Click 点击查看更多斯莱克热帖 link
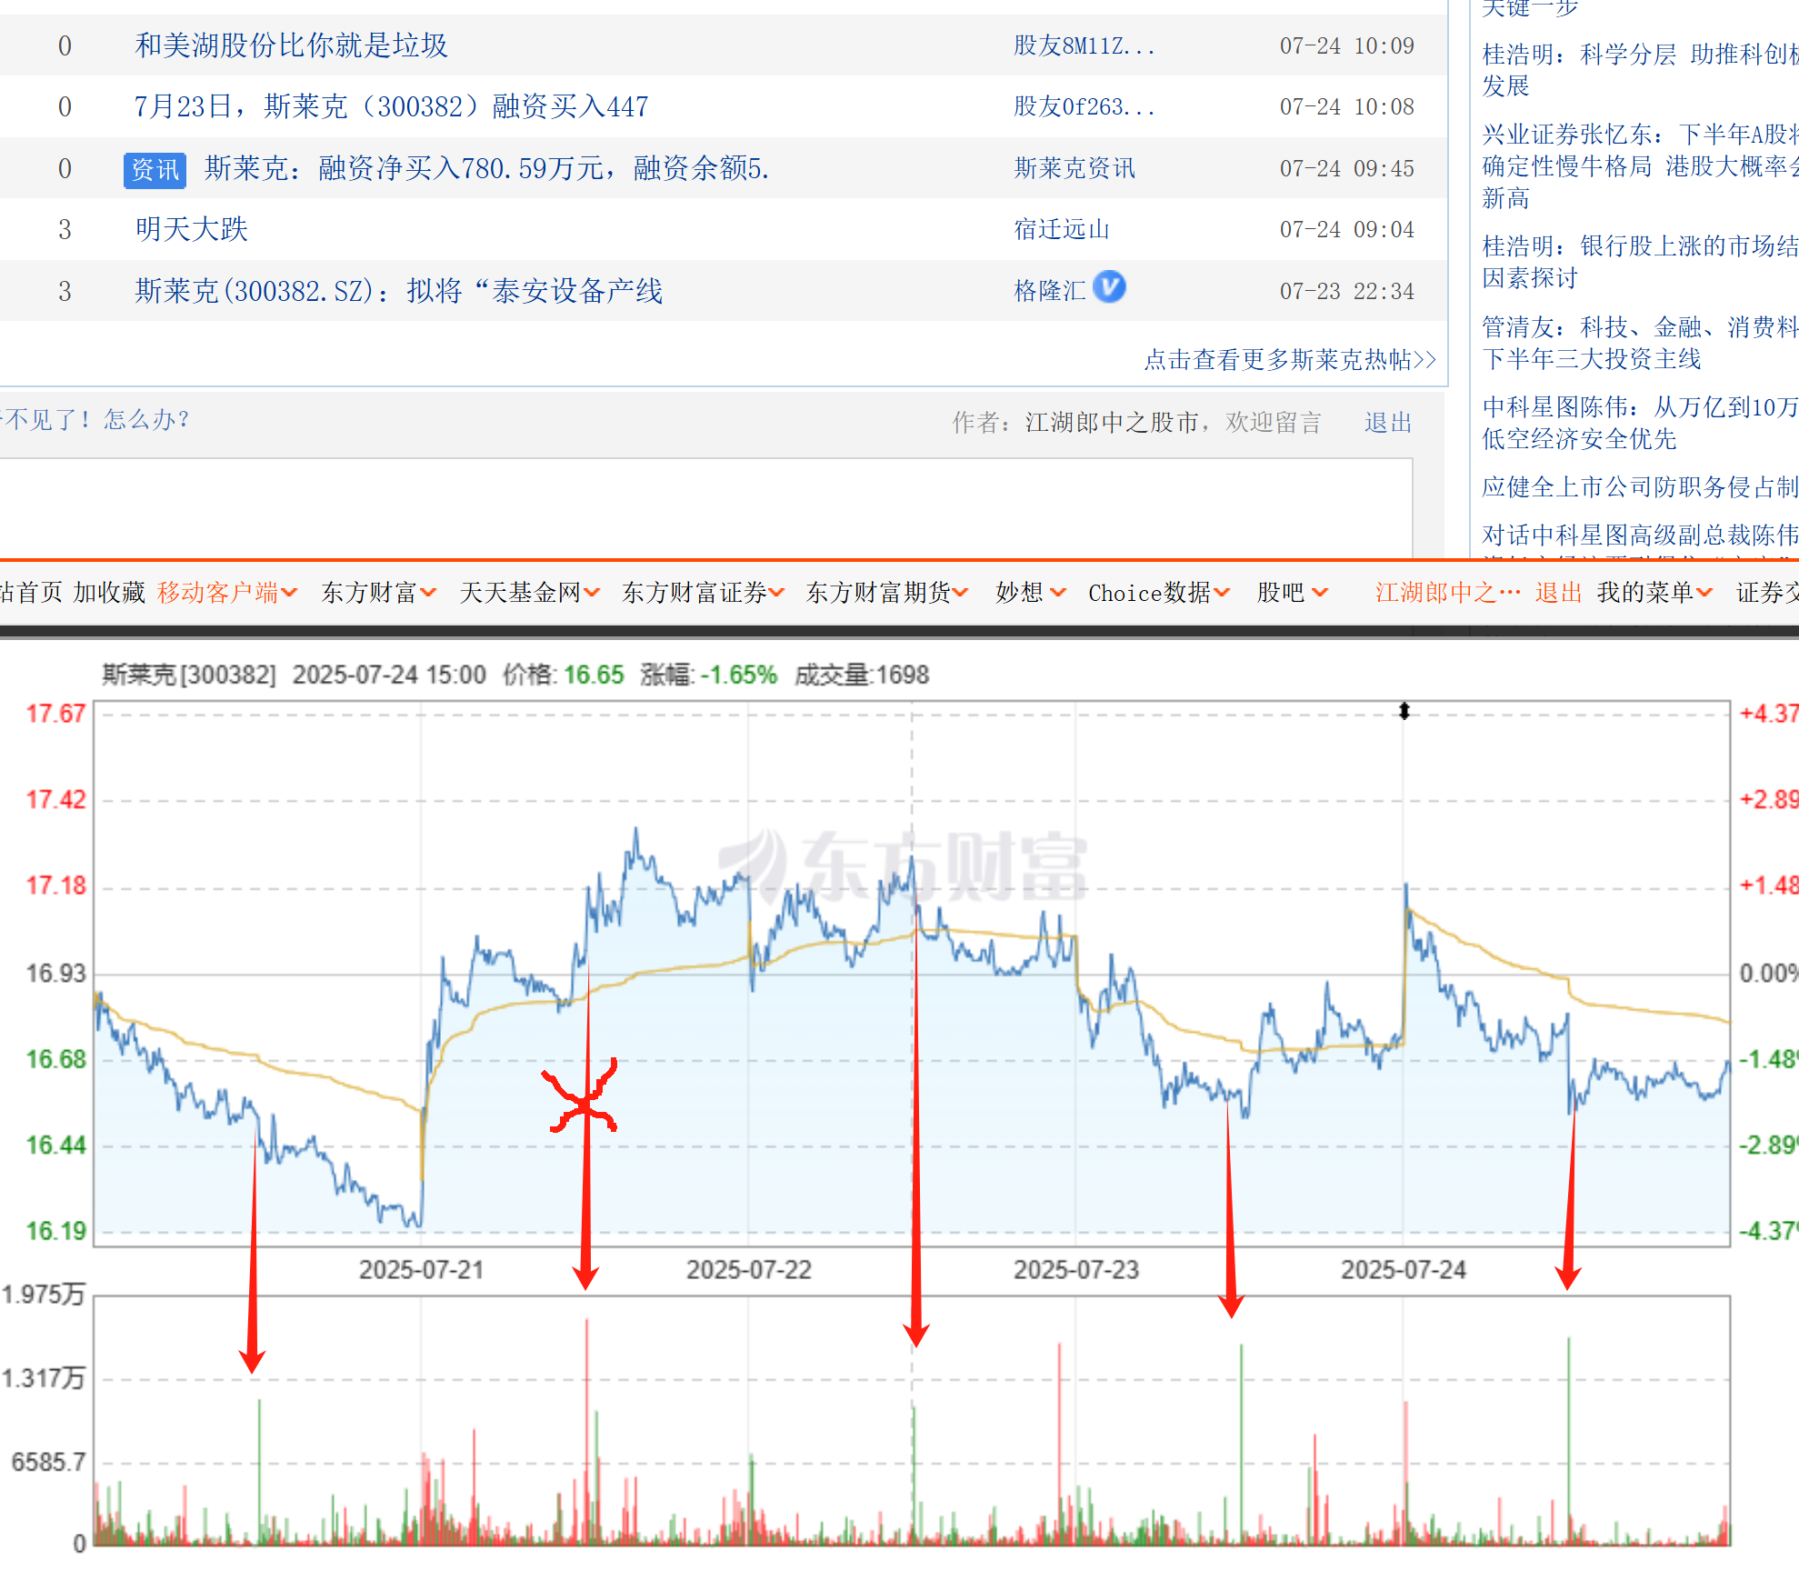The height and width of the screenshot is (1571, 1799). pos(1289,359)
